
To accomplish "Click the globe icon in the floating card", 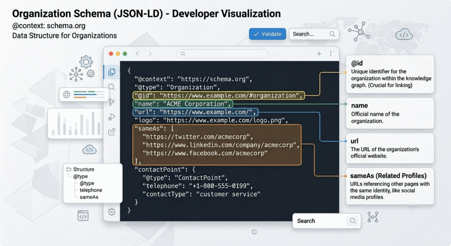I will (x=67, y=95).
